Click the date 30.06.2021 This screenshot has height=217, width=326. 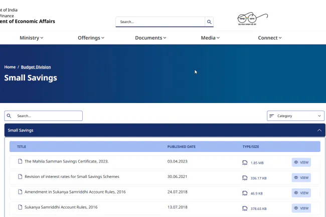coord(178,176)
